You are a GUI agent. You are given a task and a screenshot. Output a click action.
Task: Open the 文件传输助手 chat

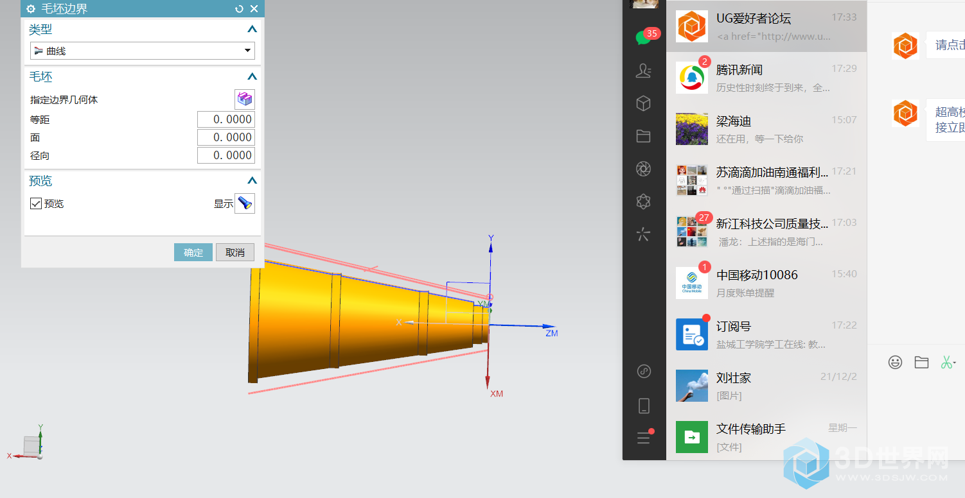[x=766, y=437]
